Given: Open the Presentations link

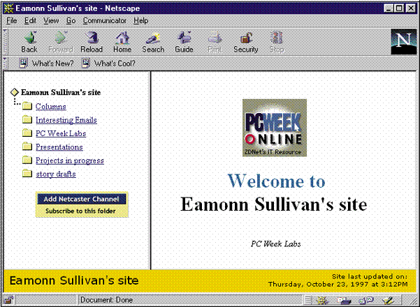Looking at the screenshot, I should point(59,147).
